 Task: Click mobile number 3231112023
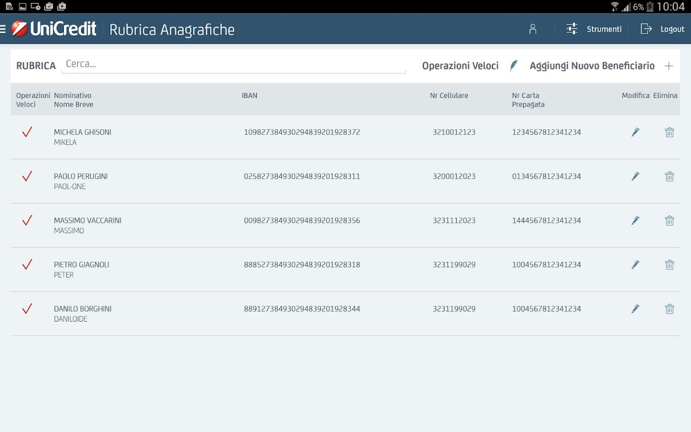[454, 220]
